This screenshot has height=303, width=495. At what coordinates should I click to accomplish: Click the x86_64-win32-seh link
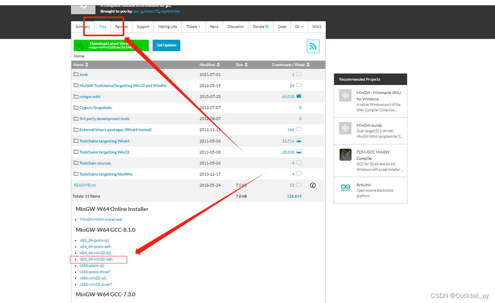[x=96, y=259]
